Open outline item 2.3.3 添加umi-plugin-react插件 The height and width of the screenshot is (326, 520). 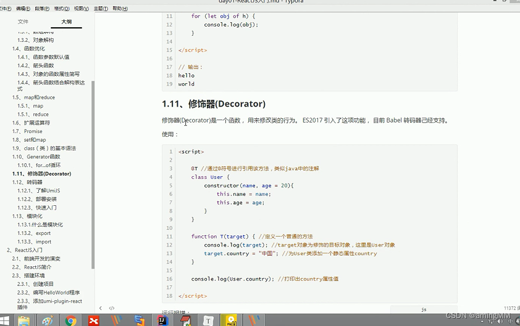click(50, 304)
